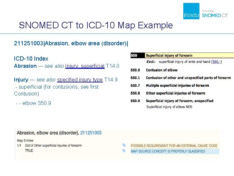Click the T14.0 code text
The image size is (234, 176).
pyautogui.click(x=112, y=66)
